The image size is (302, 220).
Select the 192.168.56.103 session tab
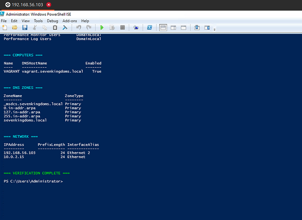27,5
